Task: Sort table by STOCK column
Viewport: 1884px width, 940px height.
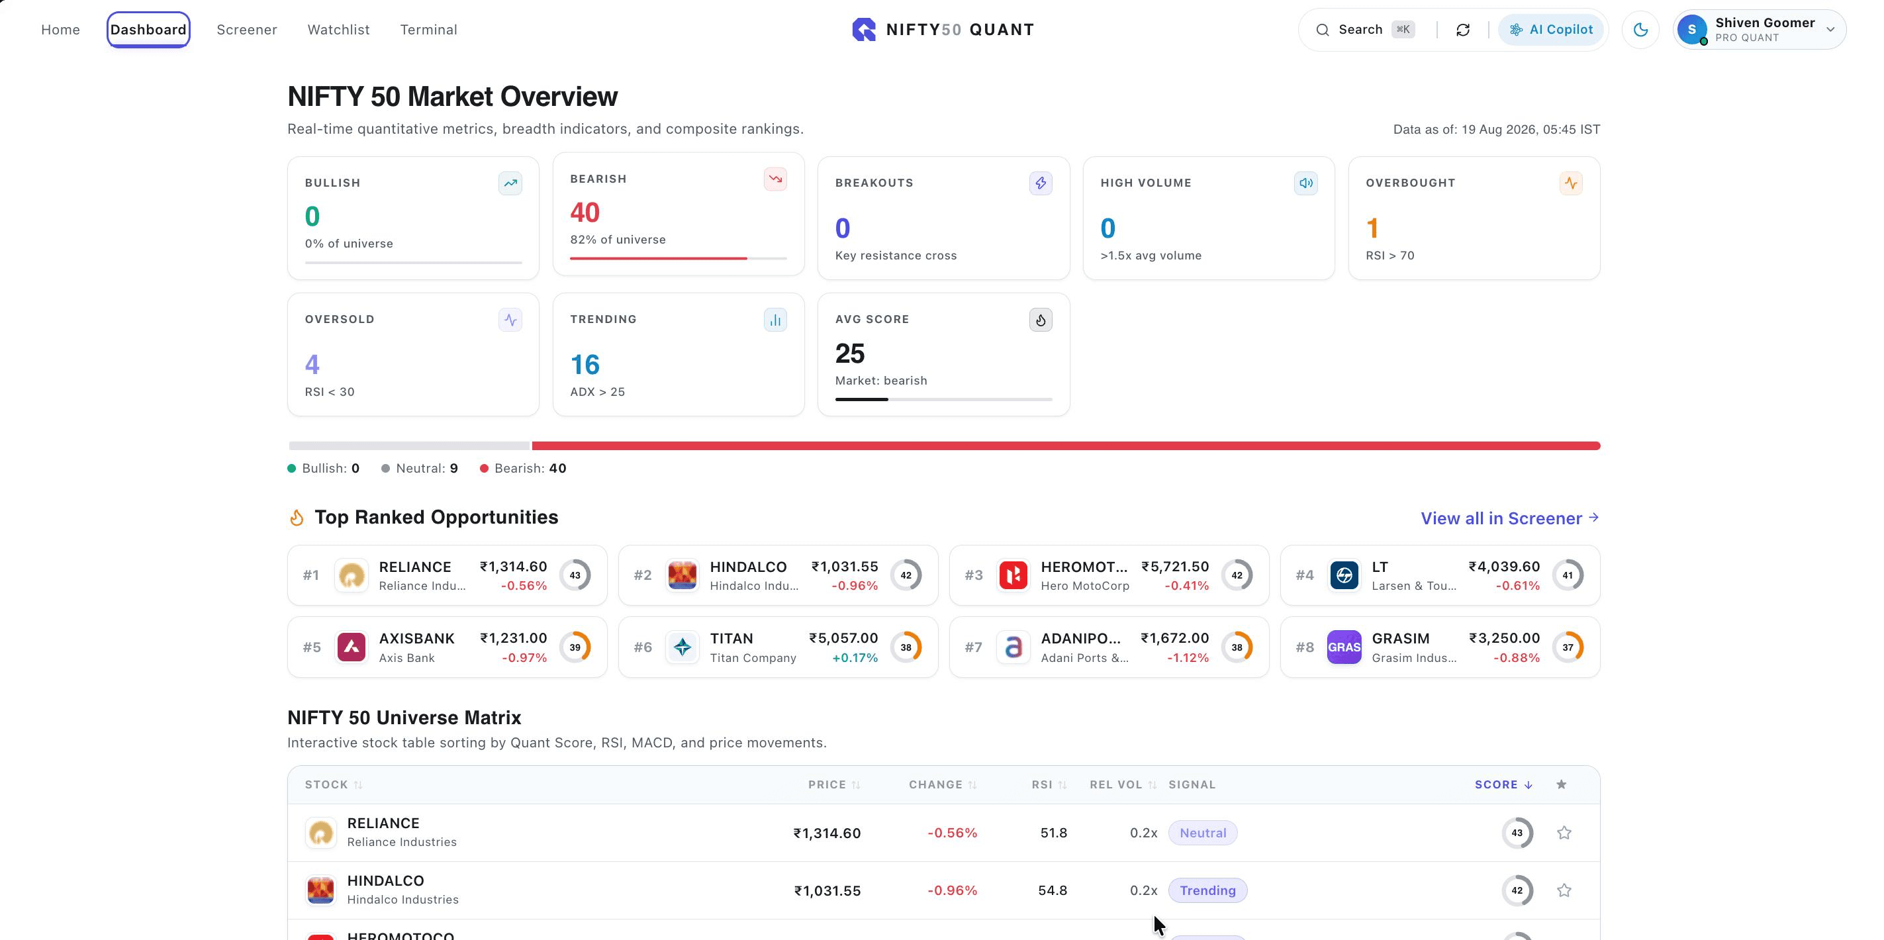Action: pyautogui.click(x=334, y=785)
